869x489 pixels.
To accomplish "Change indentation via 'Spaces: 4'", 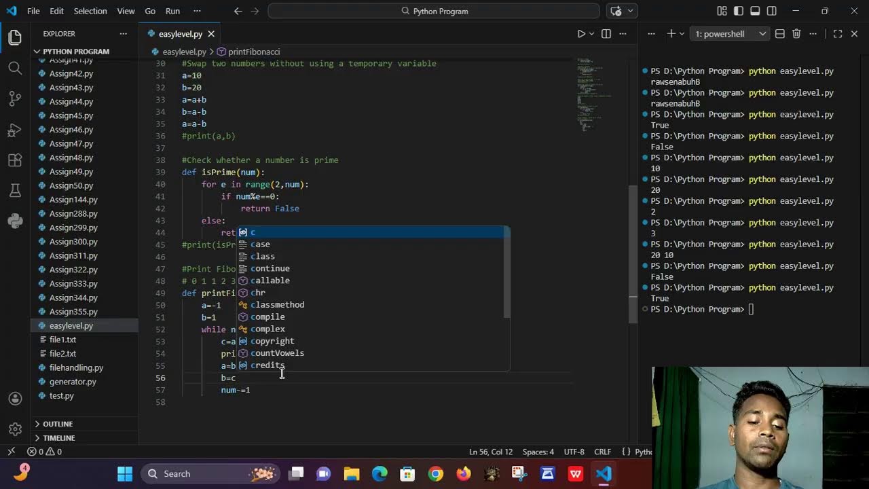I will [538, 452].
